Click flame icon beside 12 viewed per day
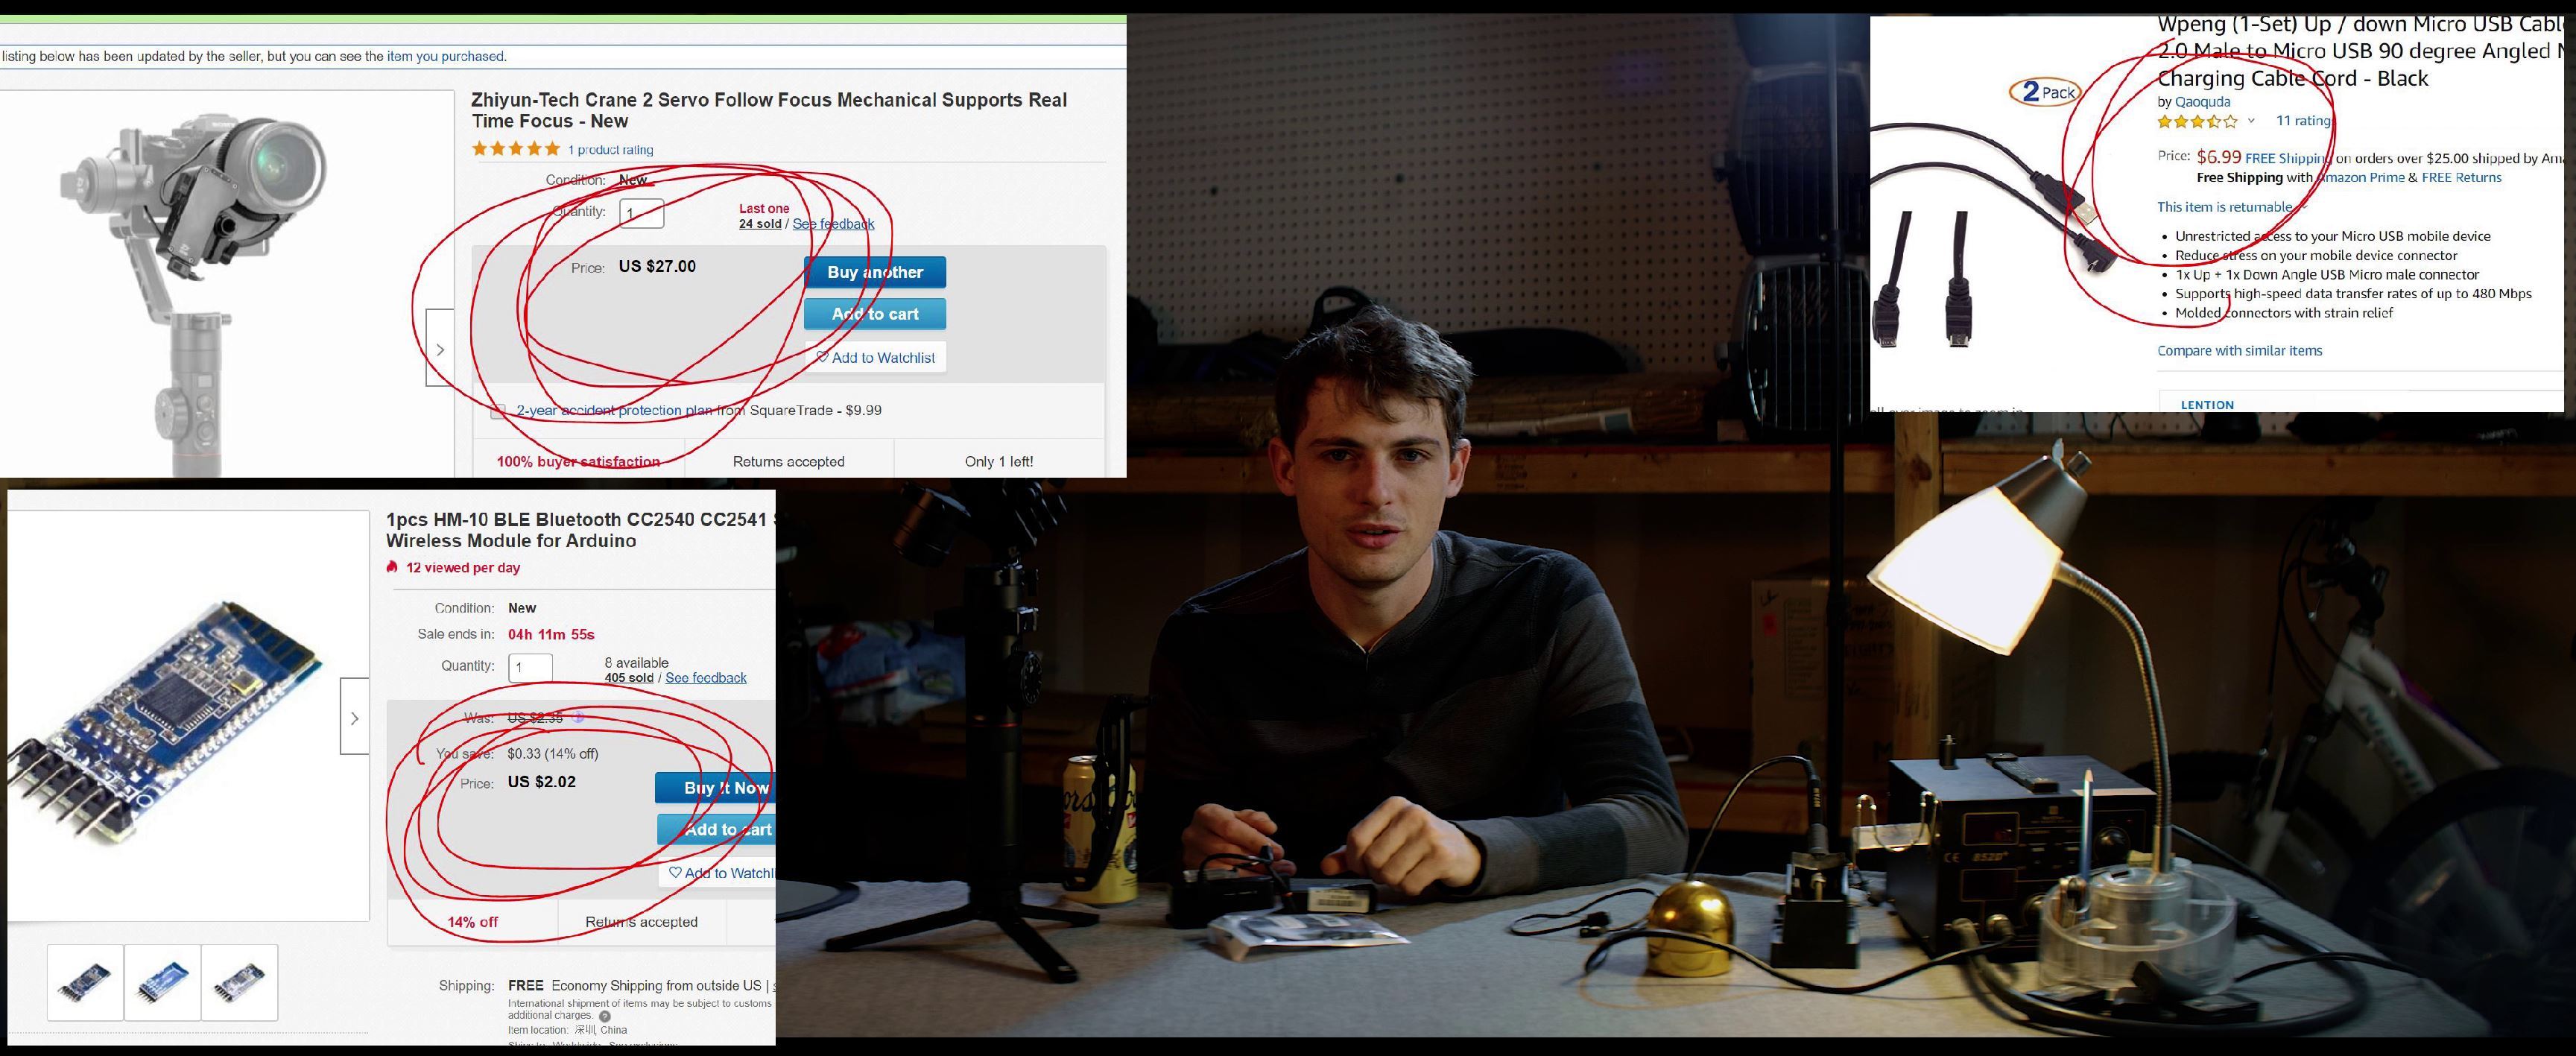The width and height of the screenshot is (2576, 1056). point(392,567)
